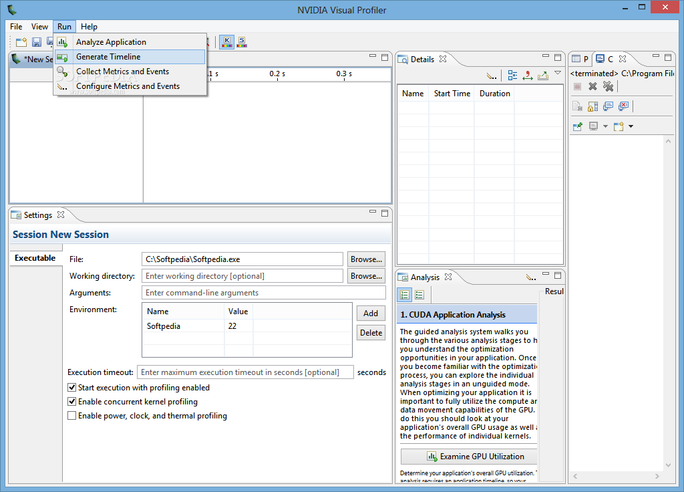The image size is (684, 492).
Task: Click the Execution timeout input field
Action: pyautogui.click(x=245, y=372)
